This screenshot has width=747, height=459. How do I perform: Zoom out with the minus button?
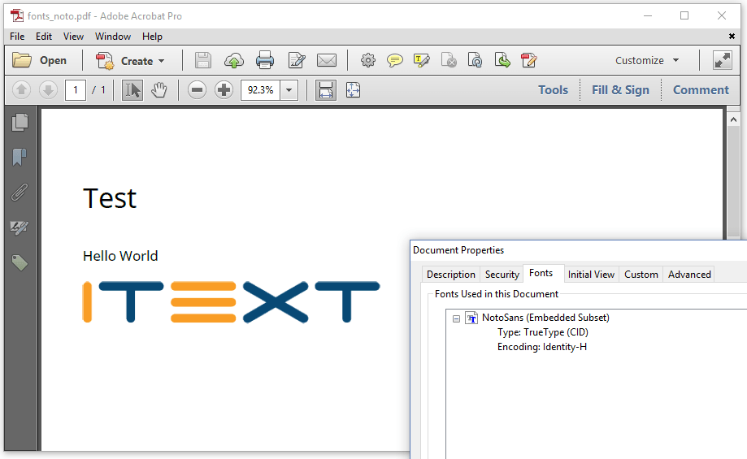[197, 90]
